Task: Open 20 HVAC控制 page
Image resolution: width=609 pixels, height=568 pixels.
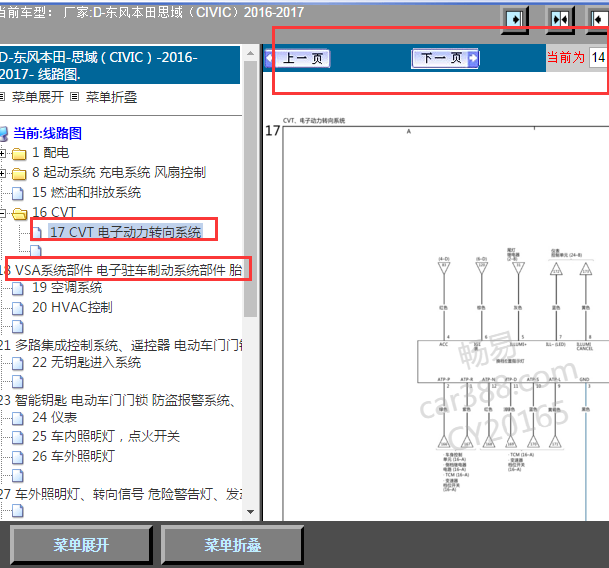Action: (x=73, y=307)
